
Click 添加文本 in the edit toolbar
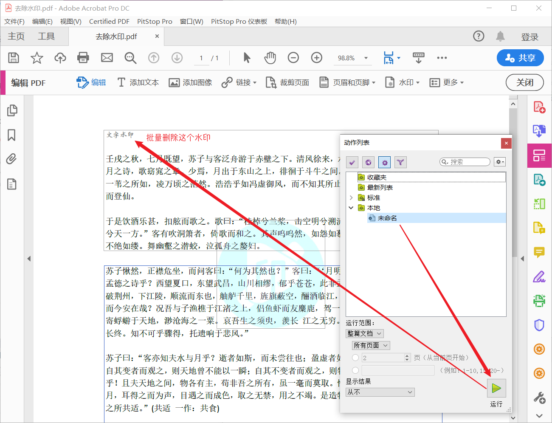138,82
